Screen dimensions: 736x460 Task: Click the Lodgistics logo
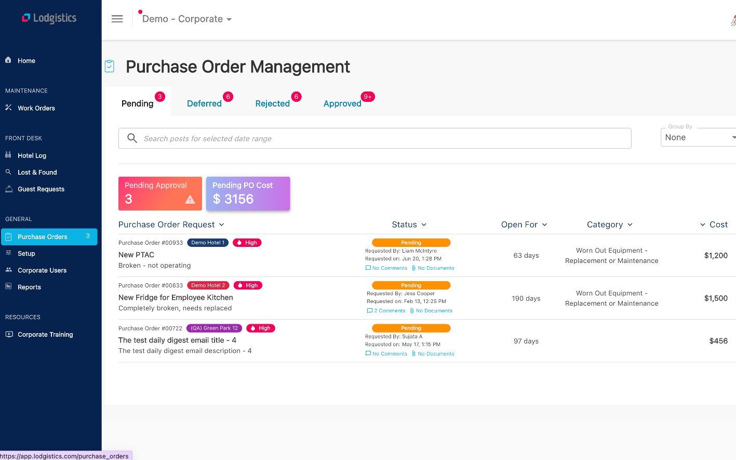click(49, 18)
